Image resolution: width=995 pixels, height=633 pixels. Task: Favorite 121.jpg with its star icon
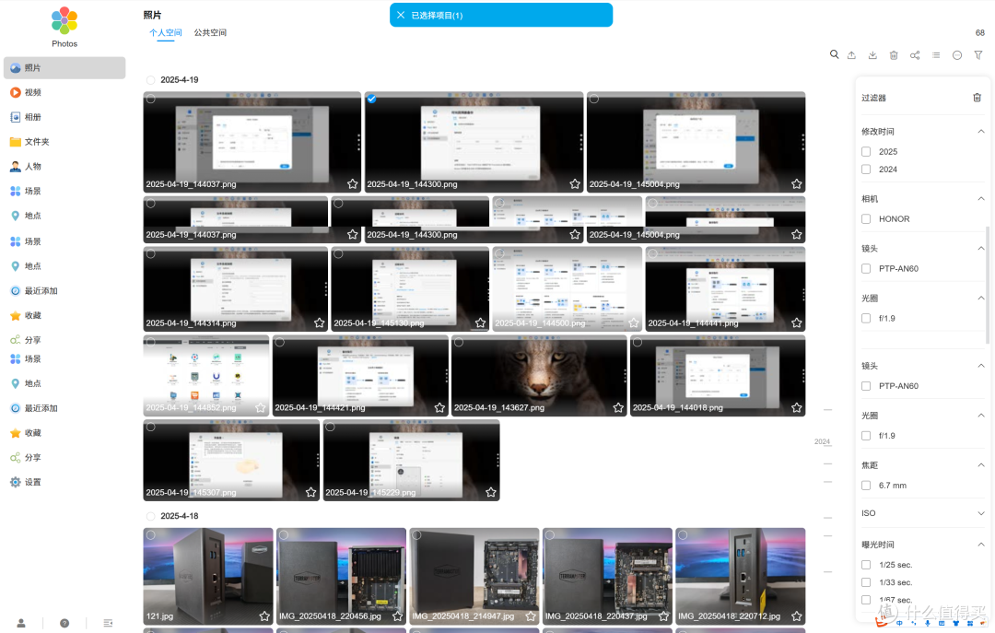[x=264, y=615]
